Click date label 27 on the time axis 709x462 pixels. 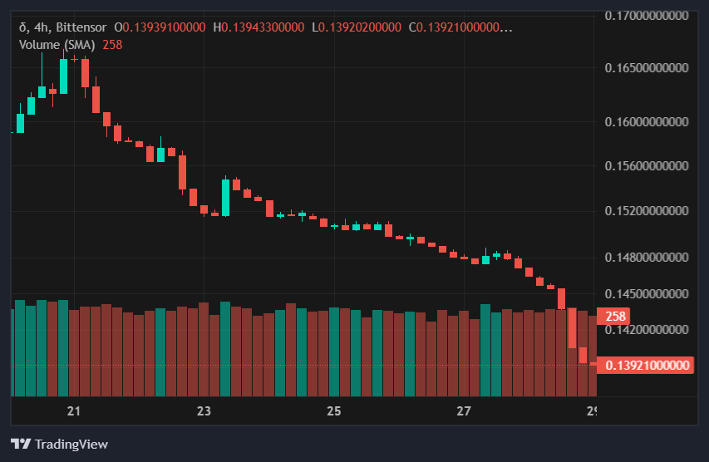464,411
